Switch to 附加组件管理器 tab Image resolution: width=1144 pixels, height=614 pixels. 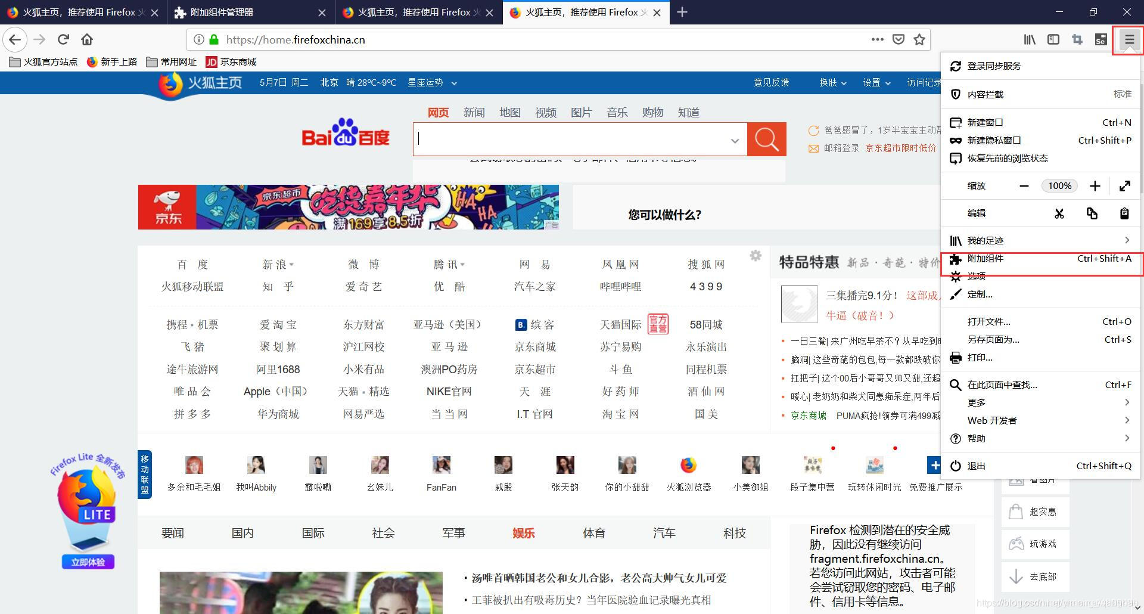251,13
